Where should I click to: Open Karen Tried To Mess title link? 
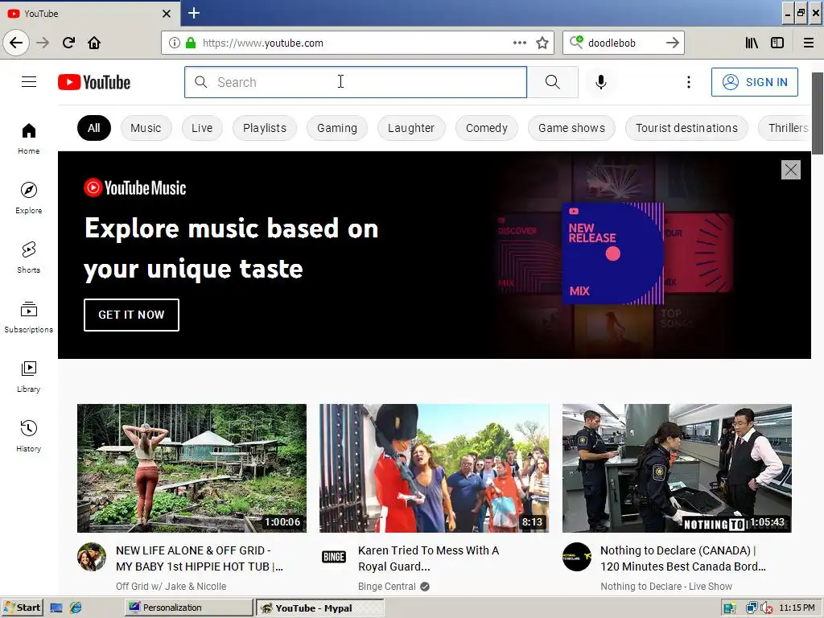tap(428, 558)
